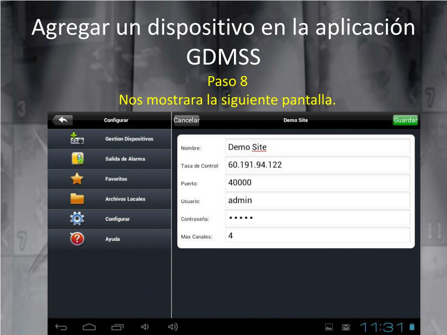The image size is (447, 335).
Task: Select the Gestion Dispositivos menu entry
Action: point(110,139)
